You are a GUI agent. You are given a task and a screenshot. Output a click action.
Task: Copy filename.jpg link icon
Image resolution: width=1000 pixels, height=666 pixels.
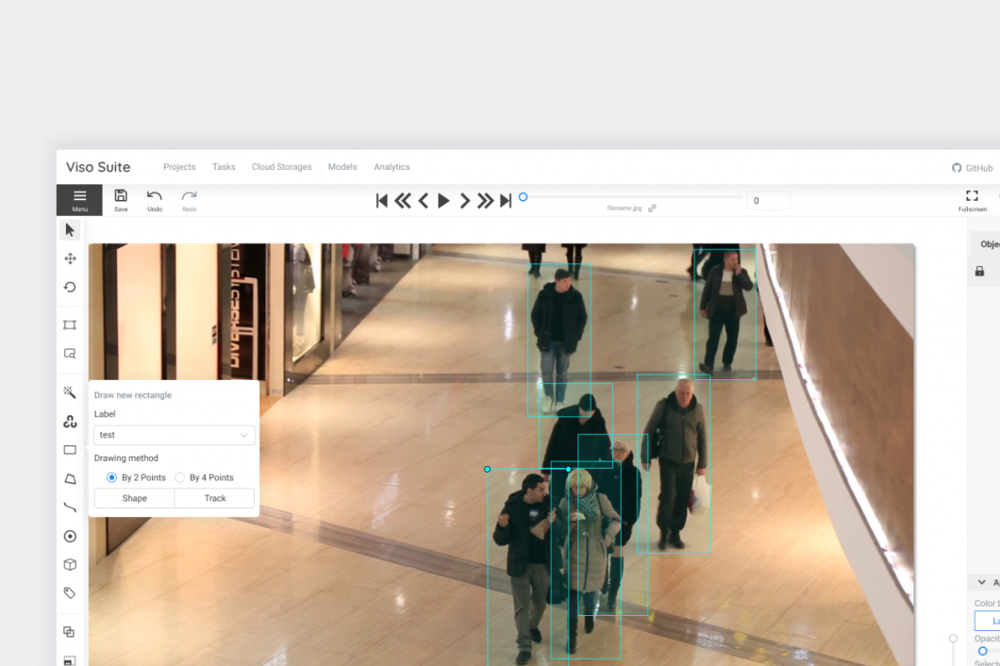pos(652,208)
